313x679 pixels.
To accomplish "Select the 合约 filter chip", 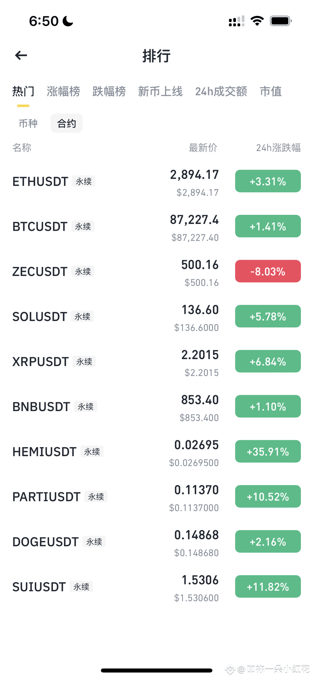I will (67, 123).
